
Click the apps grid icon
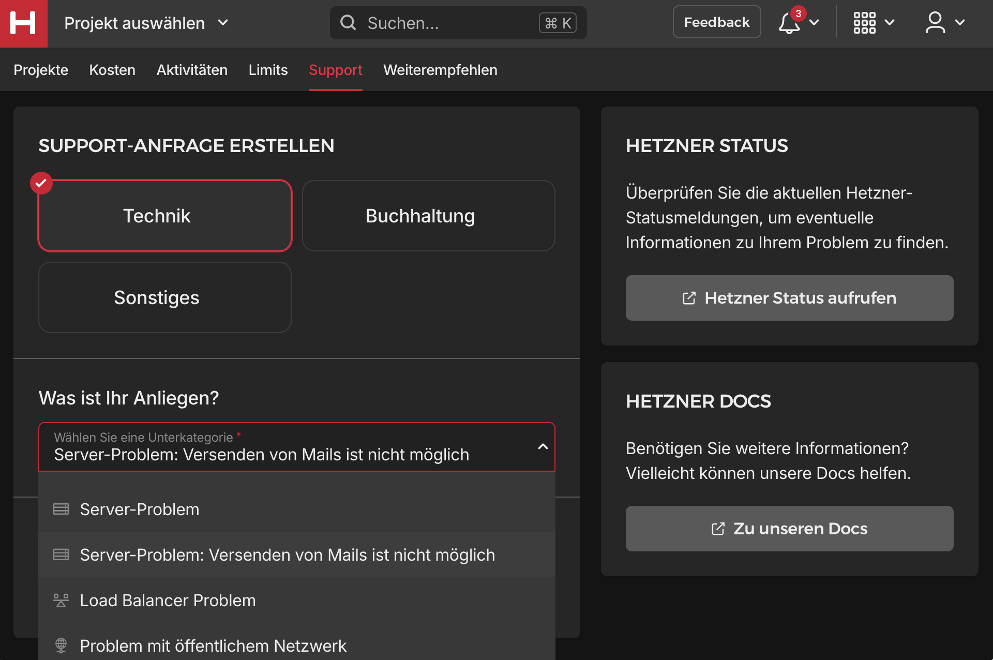(864, 22)
